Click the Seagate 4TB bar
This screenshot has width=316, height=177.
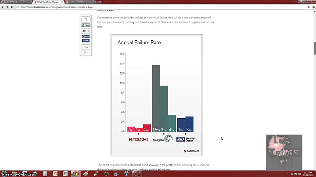tap(172, 123)
